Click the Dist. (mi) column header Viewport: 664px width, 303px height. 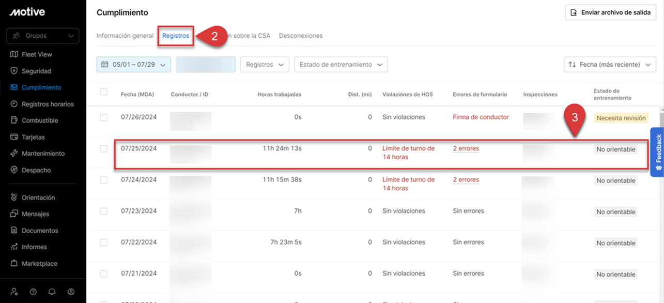point(360,95)
